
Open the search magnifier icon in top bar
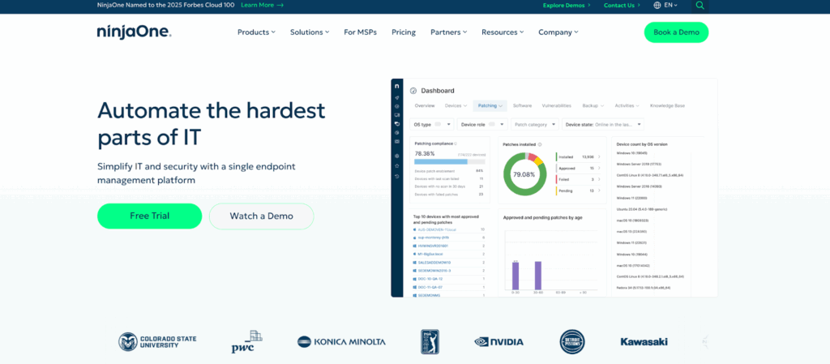pyautogui.click(x=700, y=5)
